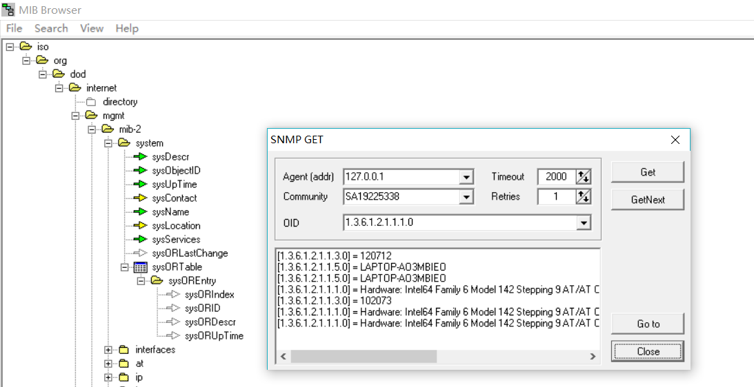
Task: Collapse the sysORTable node
Action: click(x=125, y=267)
